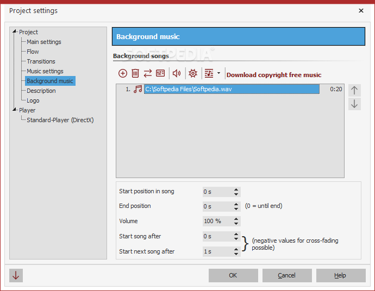Increase the Volume percentage
Screen dimensions: 375x291
pyautogui.click(x=236, y=219)
